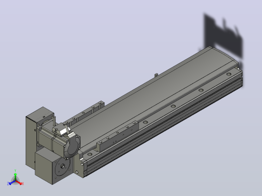The height and width of the screenshot is (196, 262).
Task: Select the white motor connector plug
Action: tap(64, 130)
